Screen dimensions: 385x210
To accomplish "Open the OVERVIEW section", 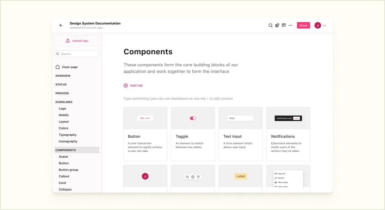I will coord(63,76).
